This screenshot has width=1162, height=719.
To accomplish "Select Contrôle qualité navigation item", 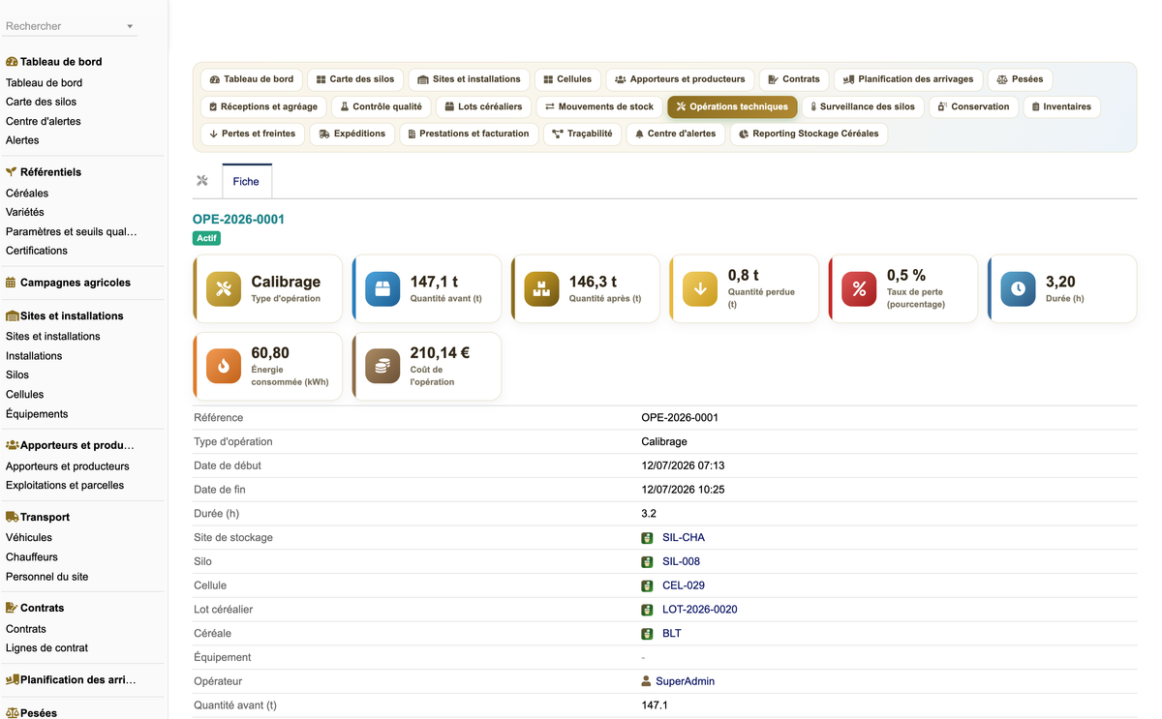I will click(x=381, y=106).
